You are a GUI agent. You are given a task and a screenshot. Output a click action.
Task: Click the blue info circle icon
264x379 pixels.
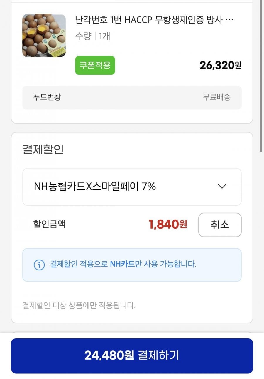coord(39,265)
